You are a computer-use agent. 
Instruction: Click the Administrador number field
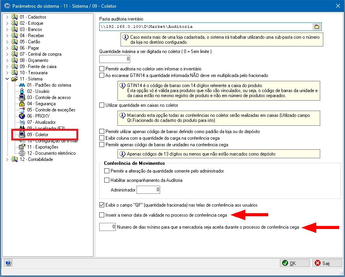pos(148,190)
